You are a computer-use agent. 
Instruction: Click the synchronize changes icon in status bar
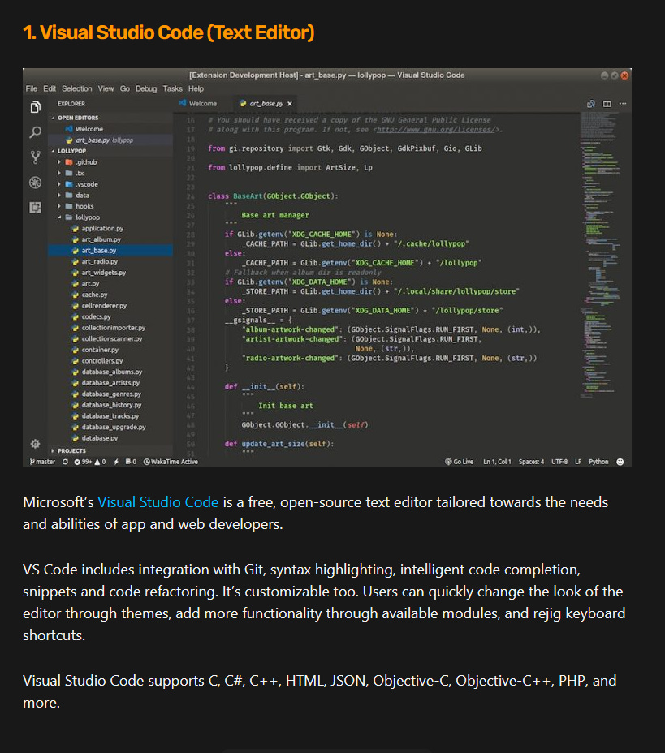click(65, 462)
